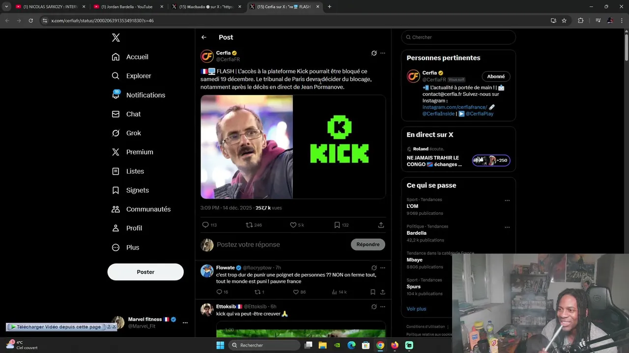Click the Poster button
The height and width of the screenshot is (353, 629).
coord(145,272)
